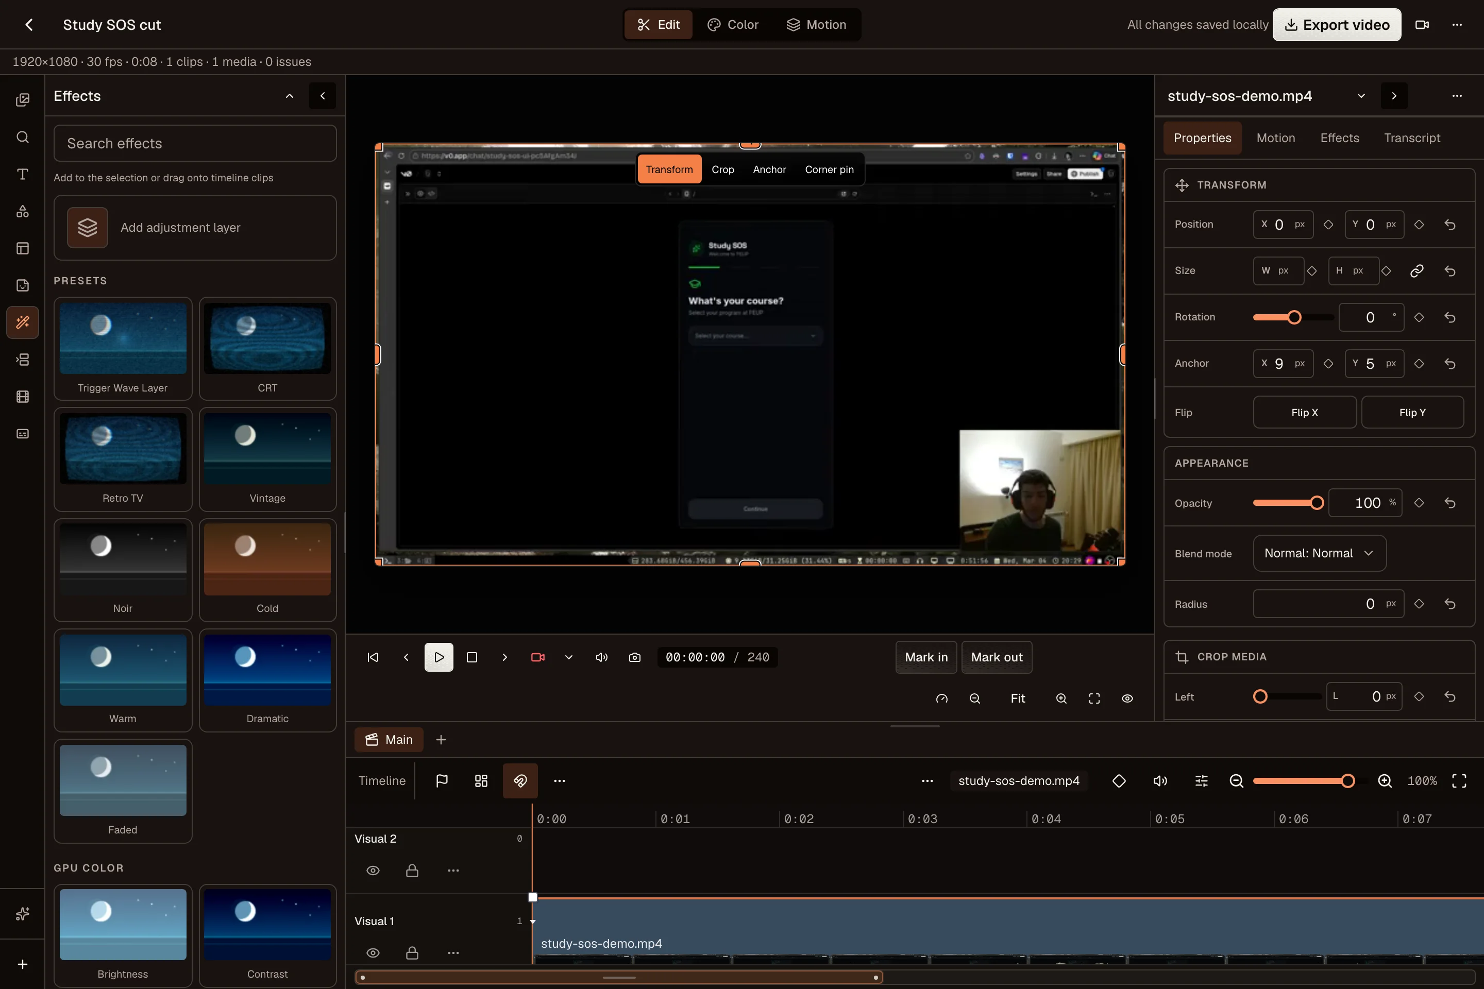Open the Transcript tab

click(x=1411, y=138)
